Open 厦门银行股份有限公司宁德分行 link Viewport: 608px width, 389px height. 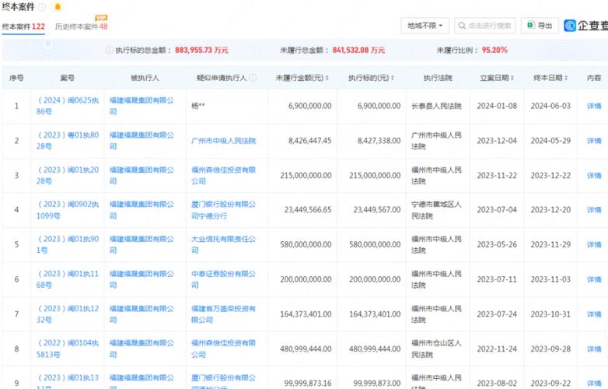223,210
